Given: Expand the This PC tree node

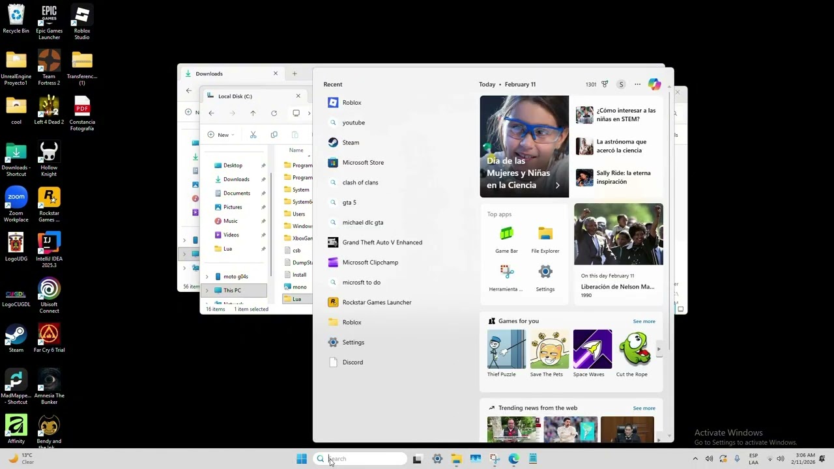Looking at the screenshot, I should (x=207, y=291).
